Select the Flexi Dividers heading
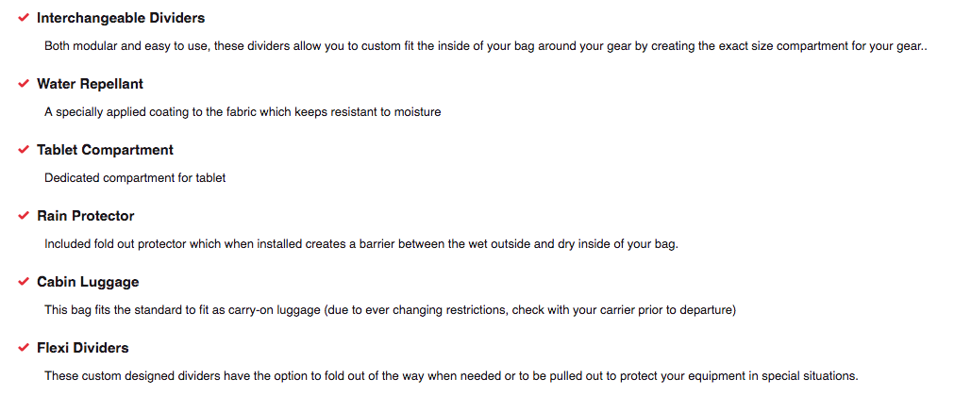Image resolution: width=971 pixels, height=412 pixels. click(83, 348)
